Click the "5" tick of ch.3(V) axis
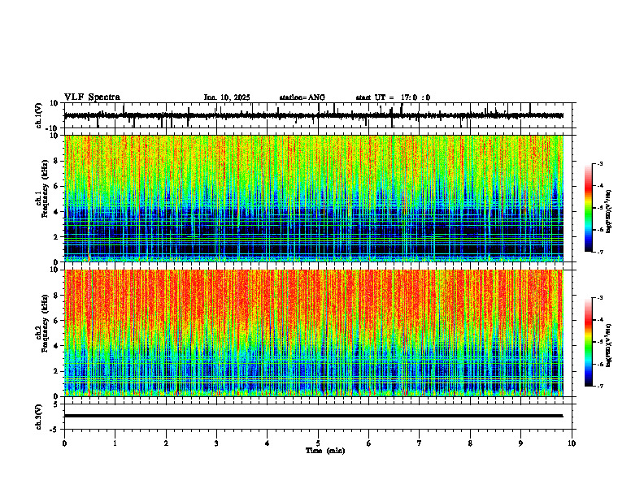644x497 pixels. click(x=57, y=404)
